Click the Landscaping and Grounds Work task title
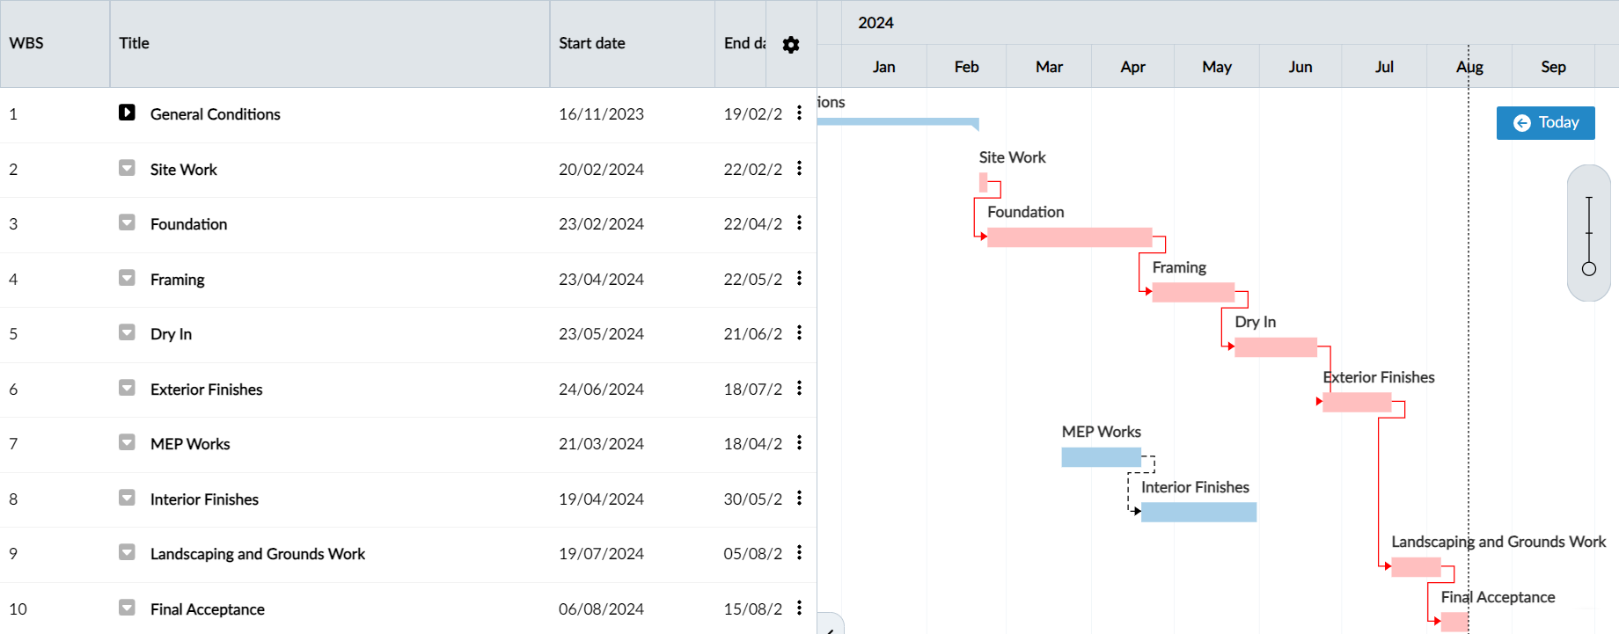The image size is (1619, 634). (257, 554)
